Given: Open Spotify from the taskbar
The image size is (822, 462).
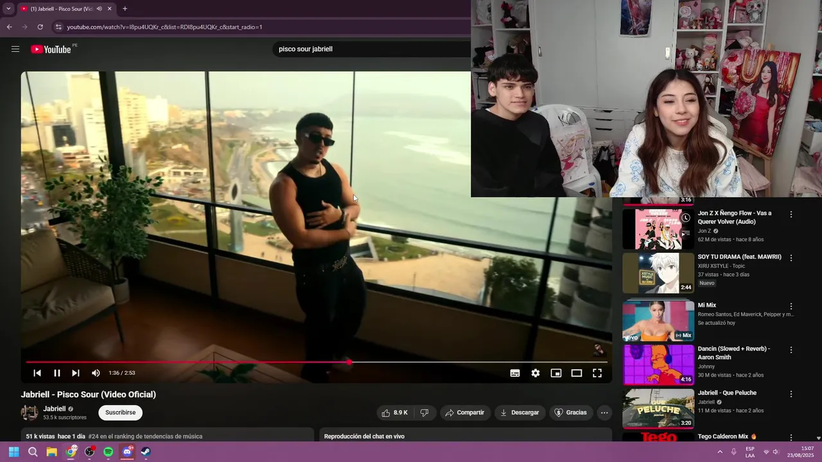Looking at the screenshot, I should [x=109, y=452].
